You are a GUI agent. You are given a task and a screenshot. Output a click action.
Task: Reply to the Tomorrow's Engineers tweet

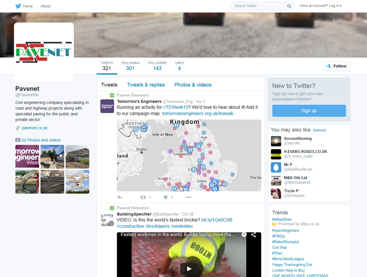pyautogui.click(x=120, y=197)
